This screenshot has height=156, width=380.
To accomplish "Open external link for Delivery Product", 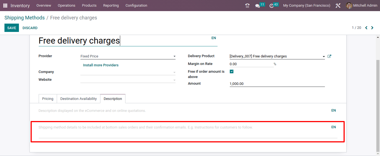I will pyautogui.click(x=329, y=56).
